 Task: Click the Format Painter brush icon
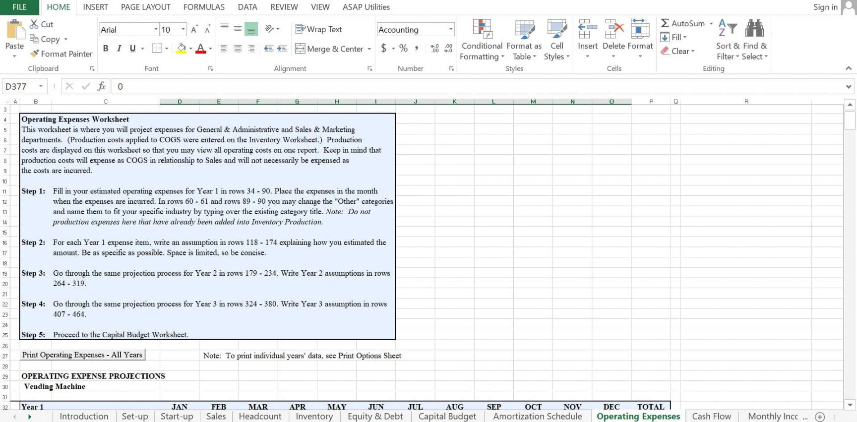pos(34,54)
